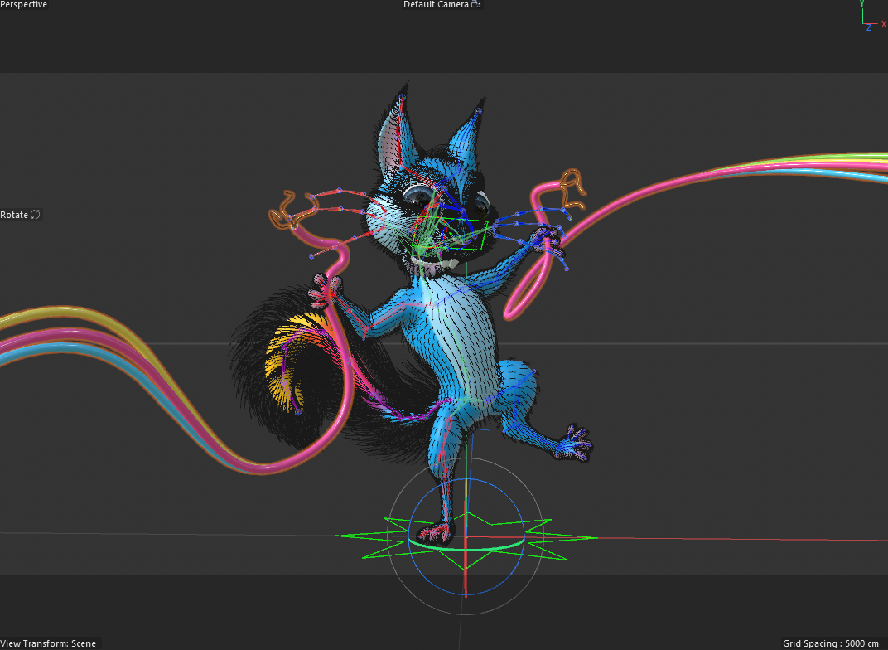Select the orange right hand controller spline

pyautogui.click(x=572, y=188)
